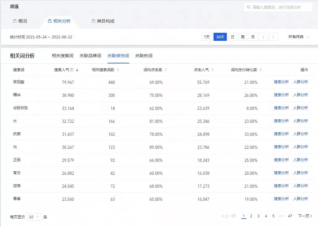The width and height of the screenshot is (318, 227).
Task: Switch statistics to 月 granularity
Action: point(253,36)
